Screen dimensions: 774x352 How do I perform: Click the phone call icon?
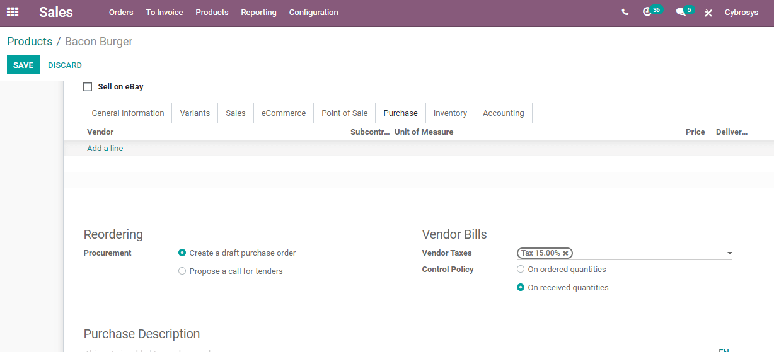click(625, 13)
